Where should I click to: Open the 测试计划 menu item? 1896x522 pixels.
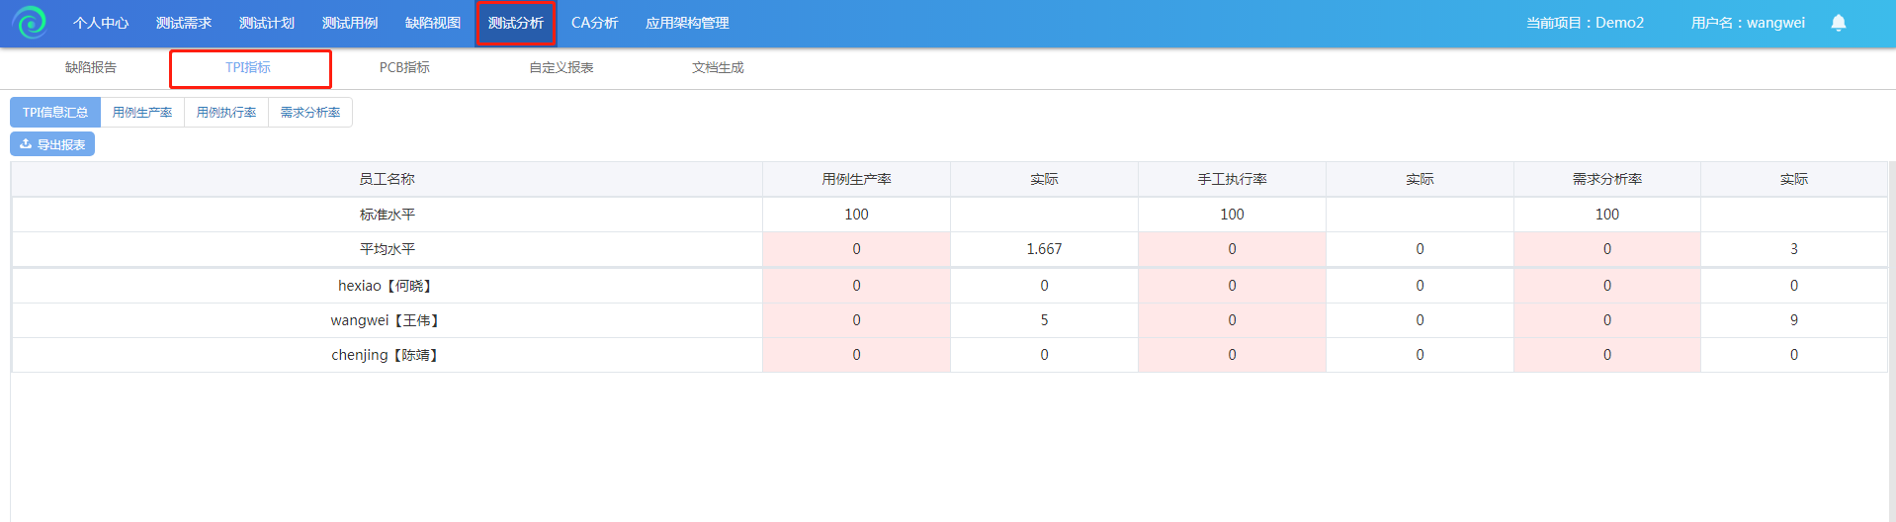tap(267, 23)
